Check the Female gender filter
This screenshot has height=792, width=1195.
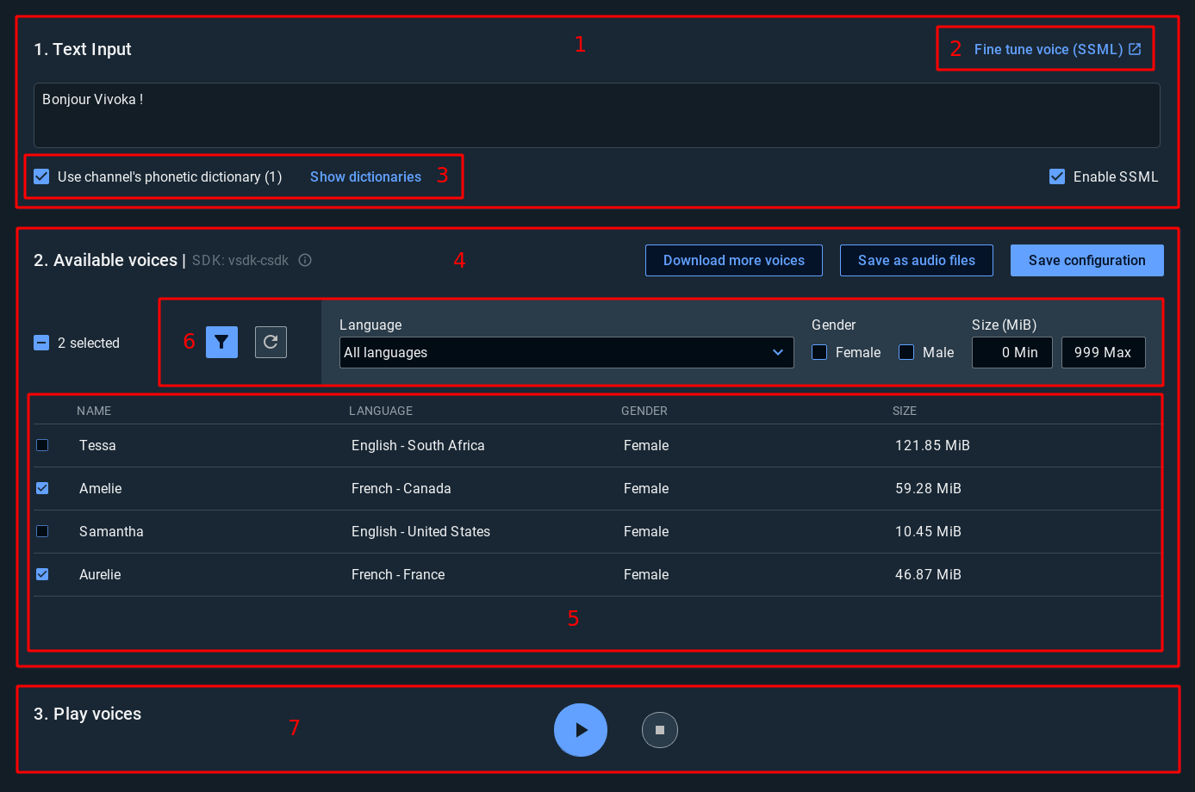pos(819,352)
